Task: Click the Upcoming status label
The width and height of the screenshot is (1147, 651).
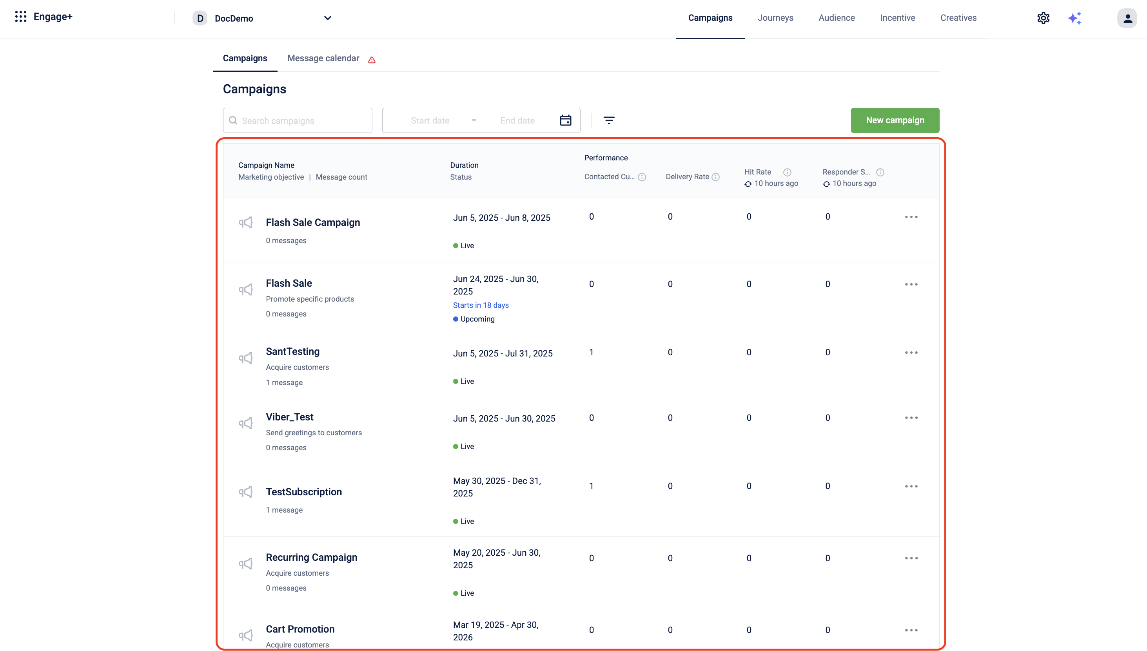Action: click(477, 319)
